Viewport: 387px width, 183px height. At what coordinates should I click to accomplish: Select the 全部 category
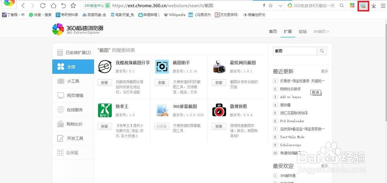point(73,67)
